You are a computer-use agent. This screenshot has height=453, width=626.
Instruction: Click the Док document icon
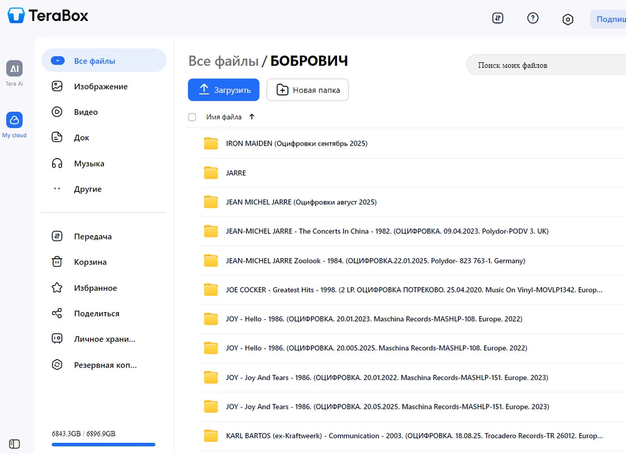[57, 137]
